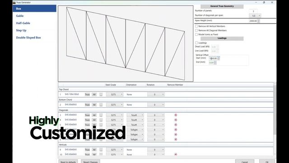Image resolution: width=289 pixels, height=163 pixels.
Task: Open Rotation dropdown for Bottom Chord row 2
Action: click(x=156, y=105)
